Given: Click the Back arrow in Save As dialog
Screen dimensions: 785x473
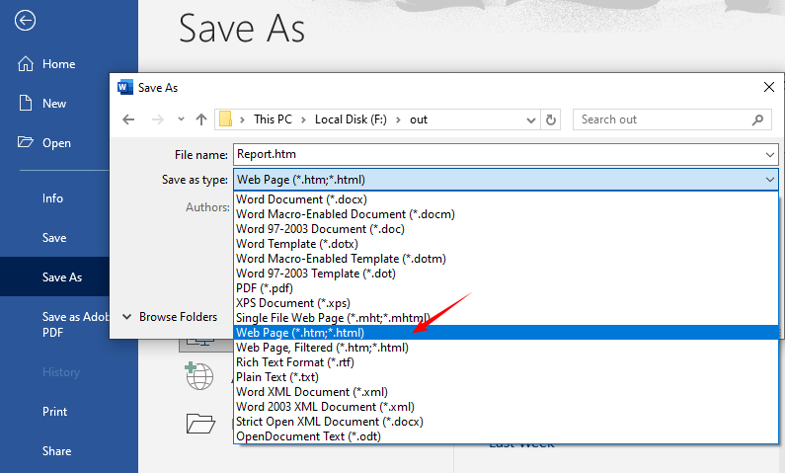Looking at the screenshot, I should tap(128, 119).
